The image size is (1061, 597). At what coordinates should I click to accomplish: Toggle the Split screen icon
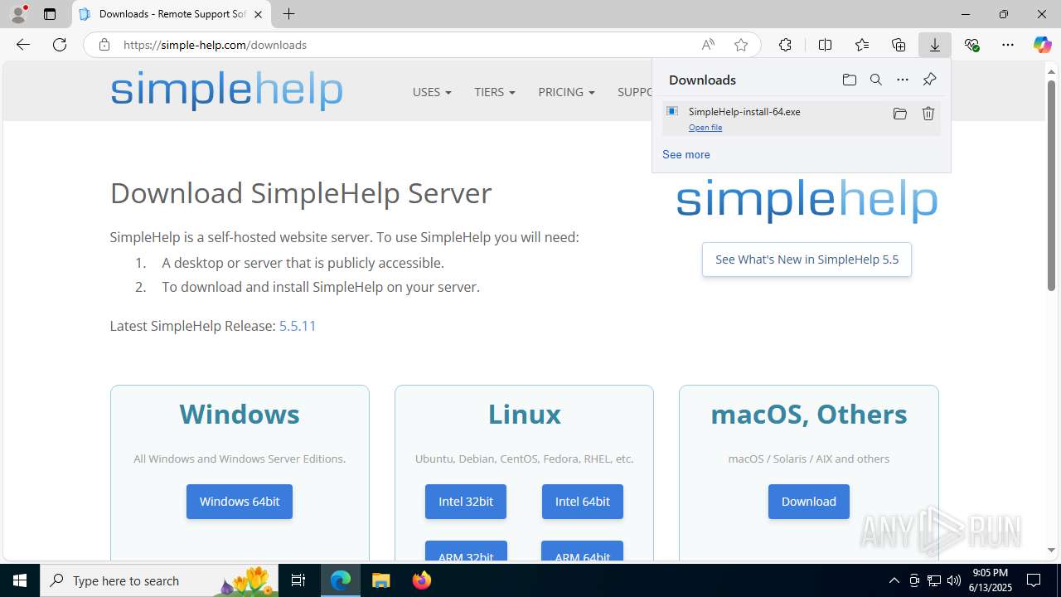point(825,45)
